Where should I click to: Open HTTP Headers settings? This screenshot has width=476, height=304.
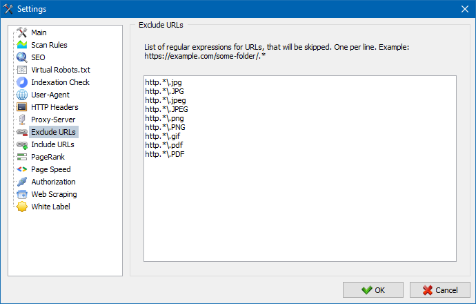tap(54, 107)
